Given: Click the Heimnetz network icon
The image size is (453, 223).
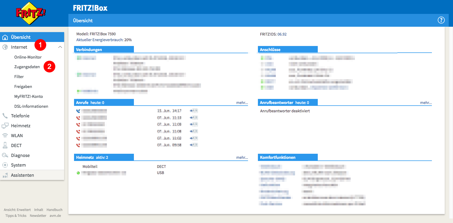Looking at the screenshot, I should coord(5,126).
